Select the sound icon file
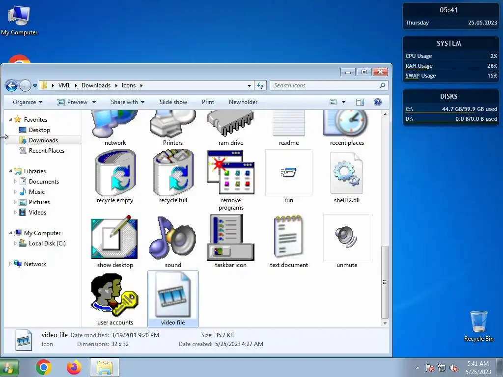Screen dimensions: 503x377 (x=173, y=241)
